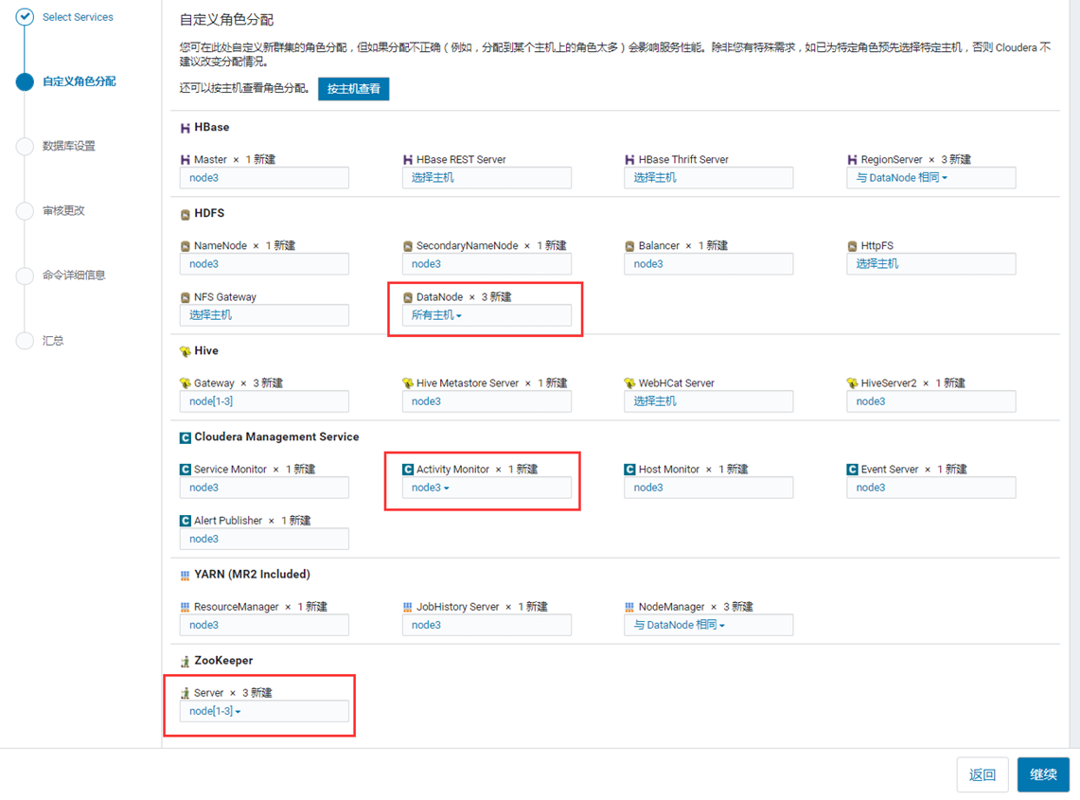The image size is (1080, 800).
Task: Click the SecondaryNameNode node3 host field
Action: pyautogui.click(x=487, y=264)
